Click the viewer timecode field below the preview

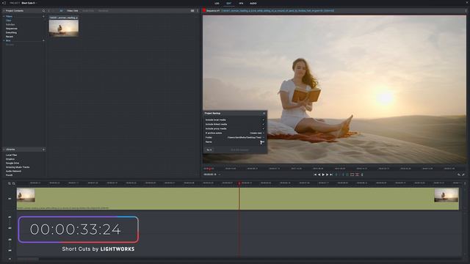point(210,175)
